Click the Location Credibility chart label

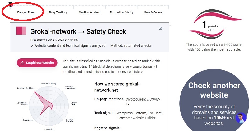click(26, 88)
